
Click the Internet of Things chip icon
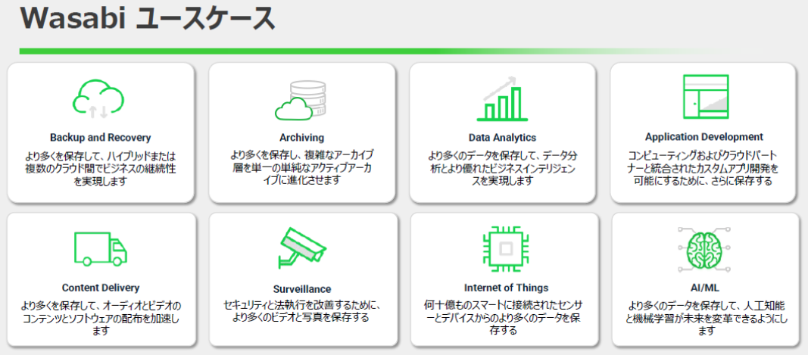coord(506,249)
